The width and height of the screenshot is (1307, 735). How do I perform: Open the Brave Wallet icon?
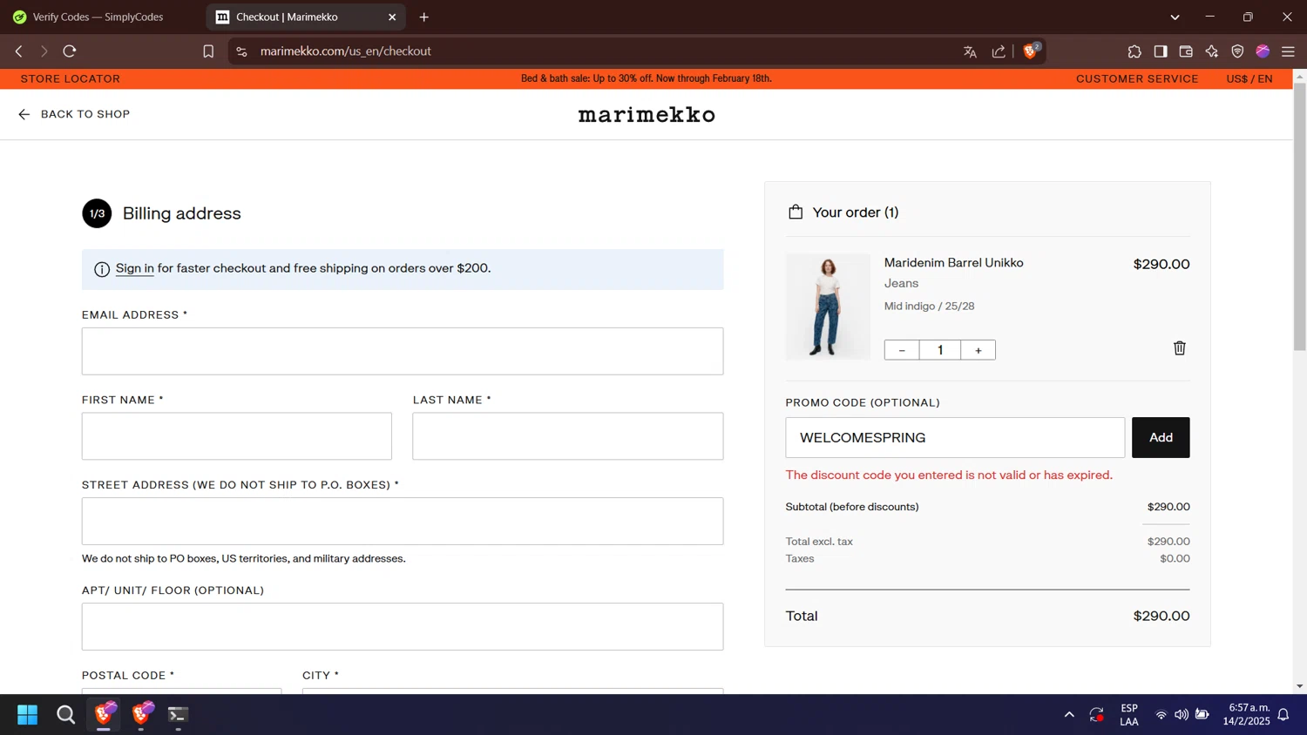coord(1186,51)
